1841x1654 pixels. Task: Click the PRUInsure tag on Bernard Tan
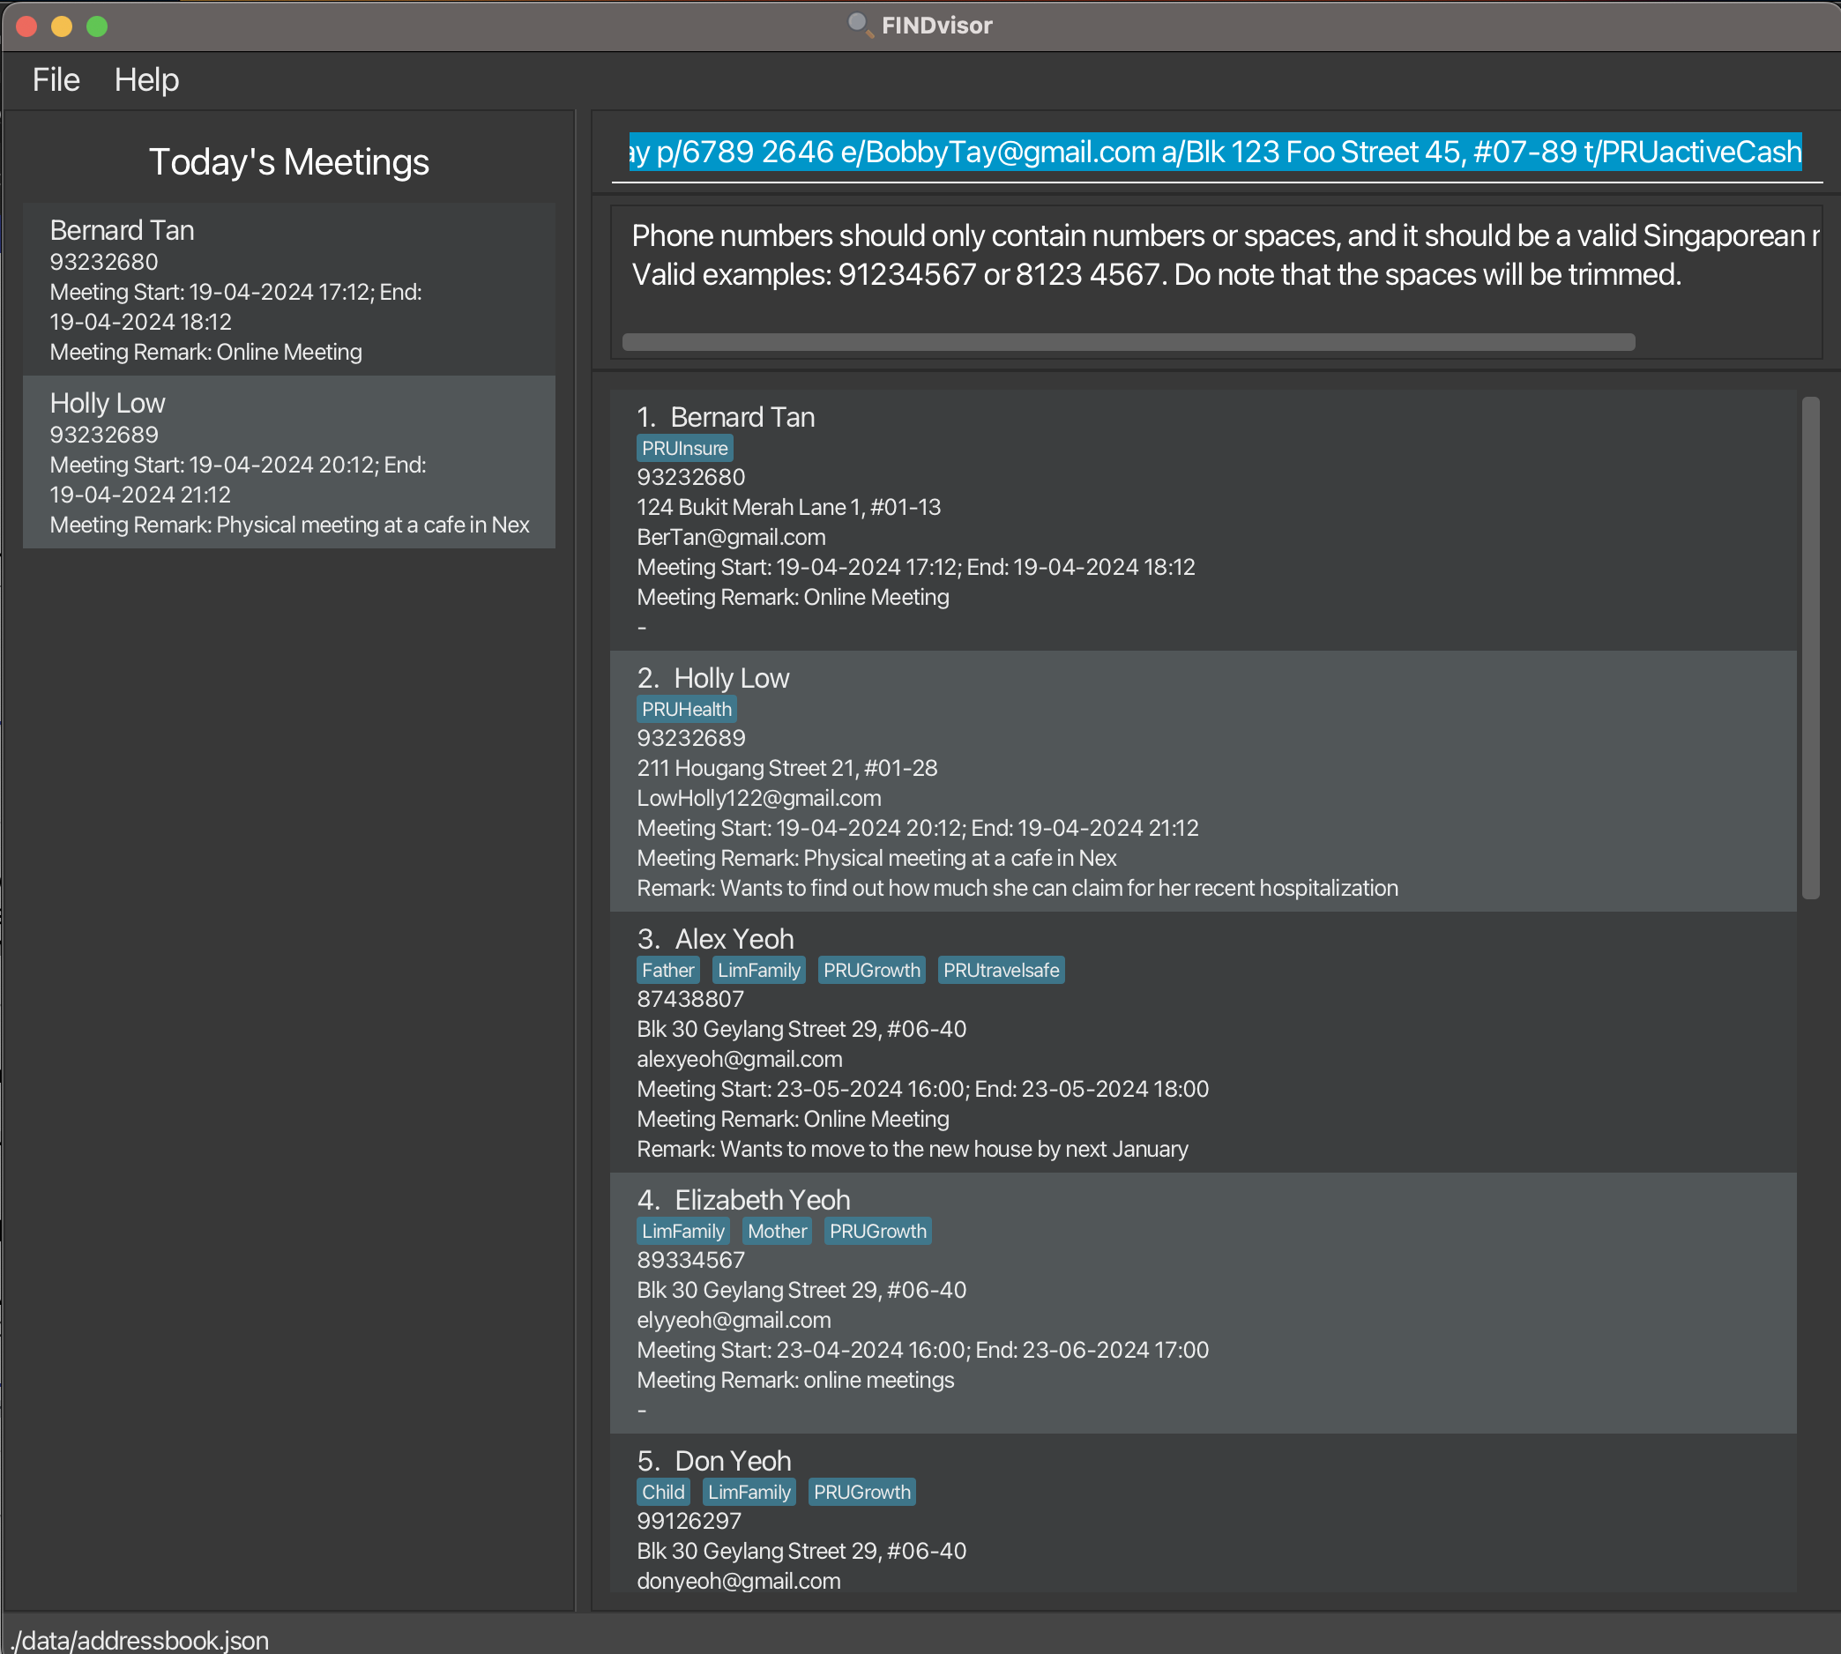[x=684, y=448]
